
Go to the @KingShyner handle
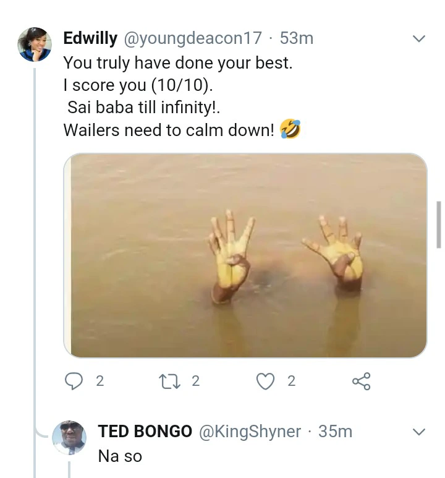click(250, 431)
